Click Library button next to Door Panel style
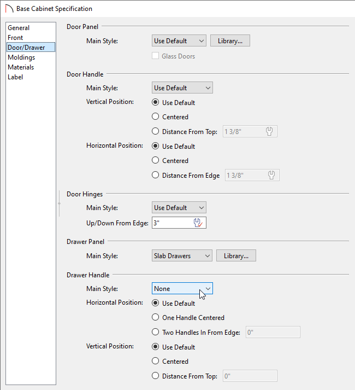This screenshot has height=390, width=355. point(230,41)
